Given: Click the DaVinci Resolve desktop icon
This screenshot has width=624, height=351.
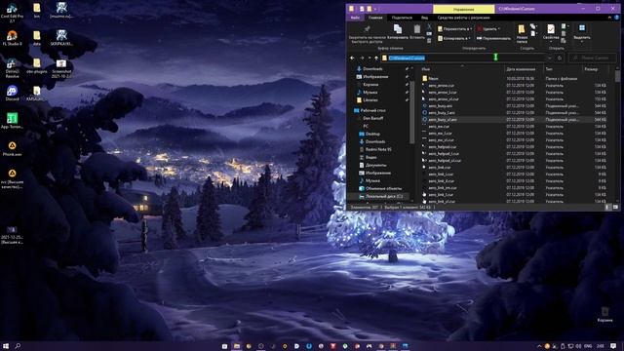Looking at the screenshot, I should coord(12,68).
